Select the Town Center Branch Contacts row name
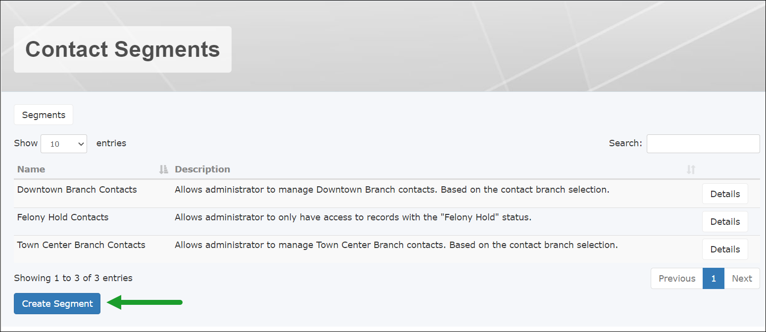Viewport: 766px width, 332px height. 81,245
